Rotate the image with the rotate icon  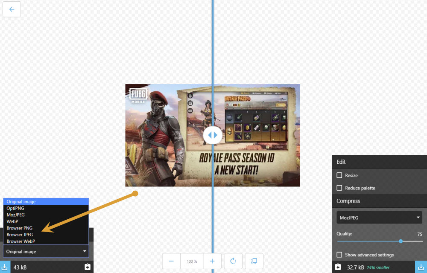click(233, 261)
